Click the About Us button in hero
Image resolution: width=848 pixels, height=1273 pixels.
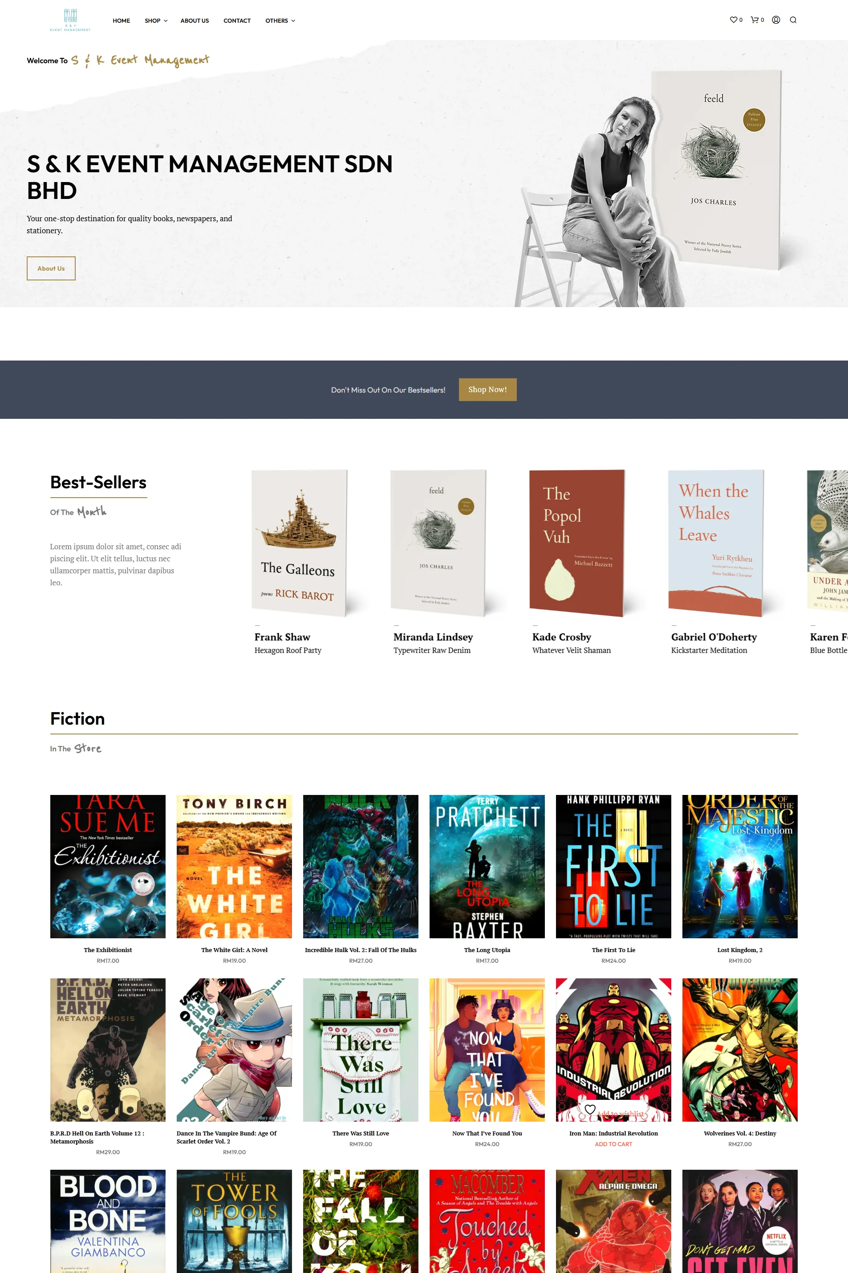coord(51,268)
